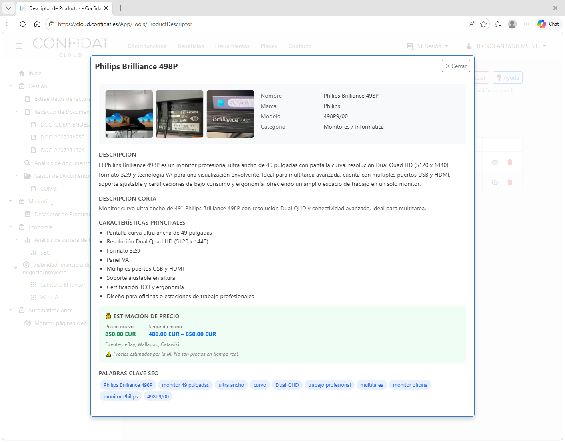565x442 pixels.
Task: Click the 'monitor 49 pulgadas' keyword tag
Action: click(x=186, y=385)
